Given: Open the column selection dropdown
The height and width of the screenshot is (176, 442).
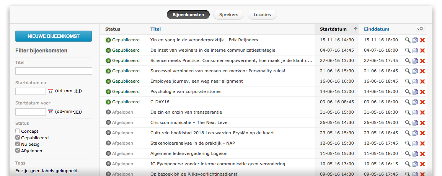Looking at the screenshot, I should click(420, 28).
